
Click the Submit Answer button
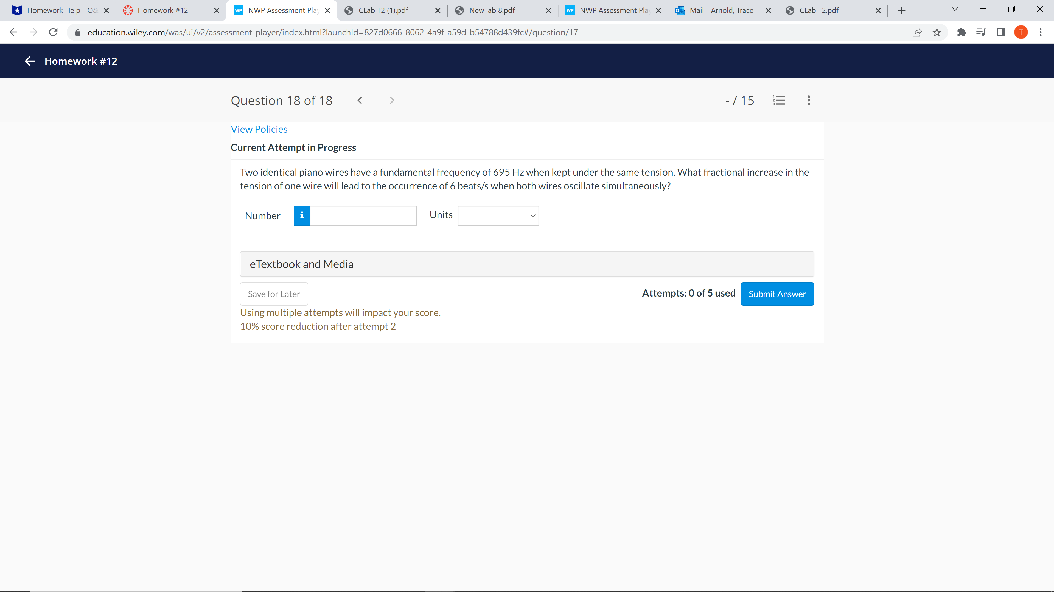point(777,294)
